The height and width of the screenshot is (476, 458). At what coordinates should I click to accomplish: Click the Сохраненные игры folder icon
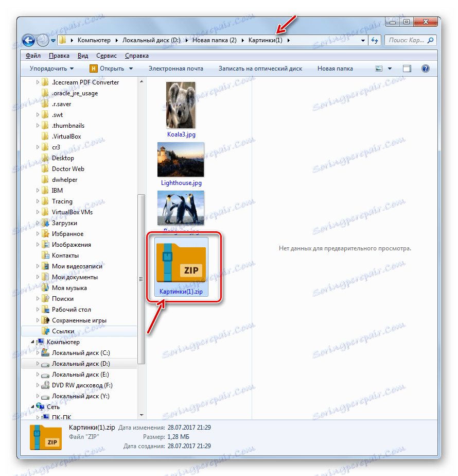point(45,320)
